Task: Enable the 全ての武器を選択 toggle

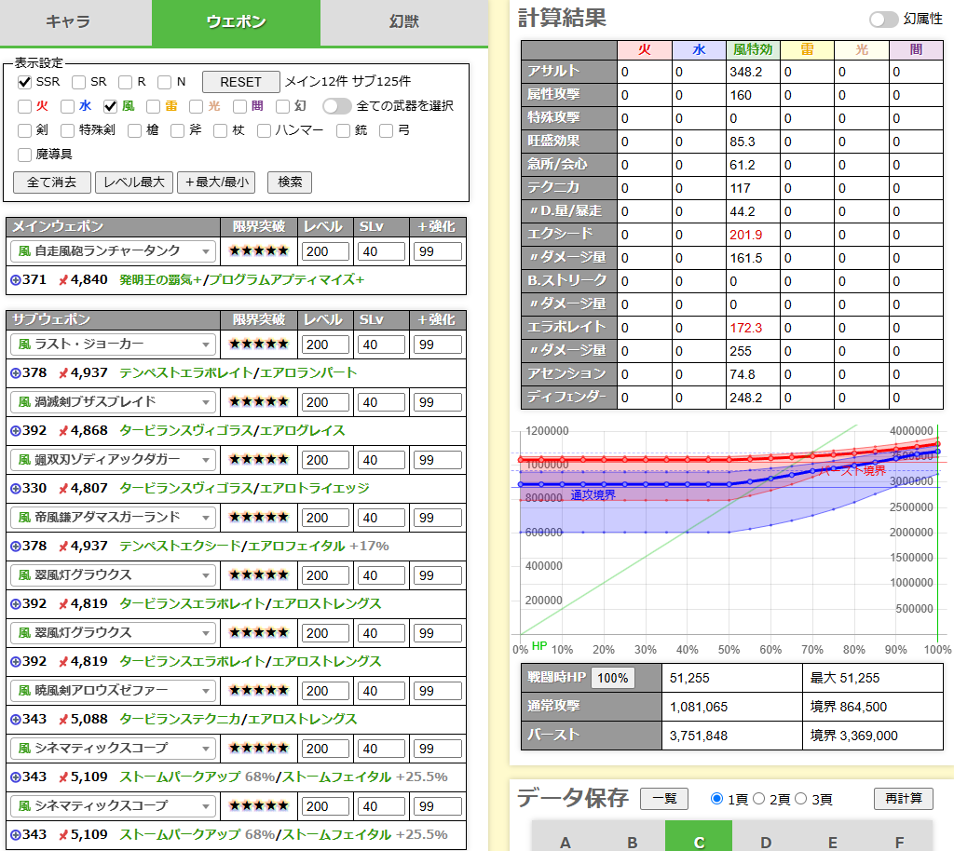Action: 337,106
